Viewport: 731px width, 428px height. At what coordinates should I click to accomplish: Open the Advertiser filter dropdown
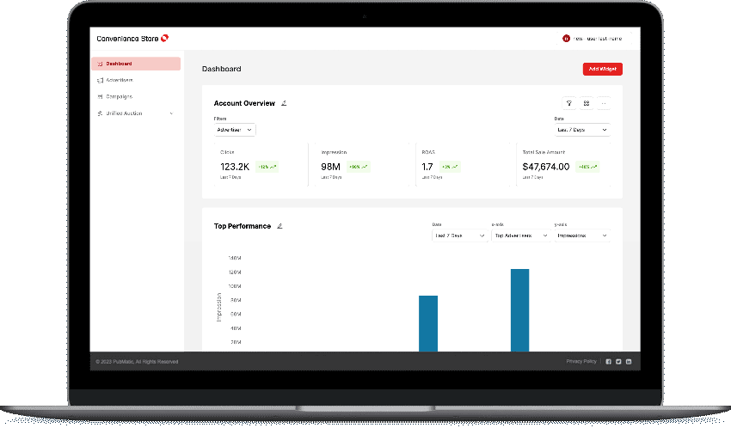tap(235, 130)
